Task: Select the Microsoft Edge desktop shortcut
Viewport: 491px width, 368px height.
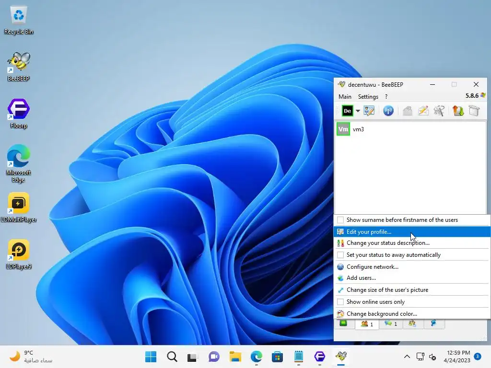Action: pyautogui.click(x=19, y=163)
